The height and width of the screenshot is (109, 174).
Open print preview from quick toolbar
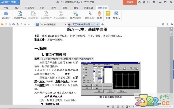(17, 24)
